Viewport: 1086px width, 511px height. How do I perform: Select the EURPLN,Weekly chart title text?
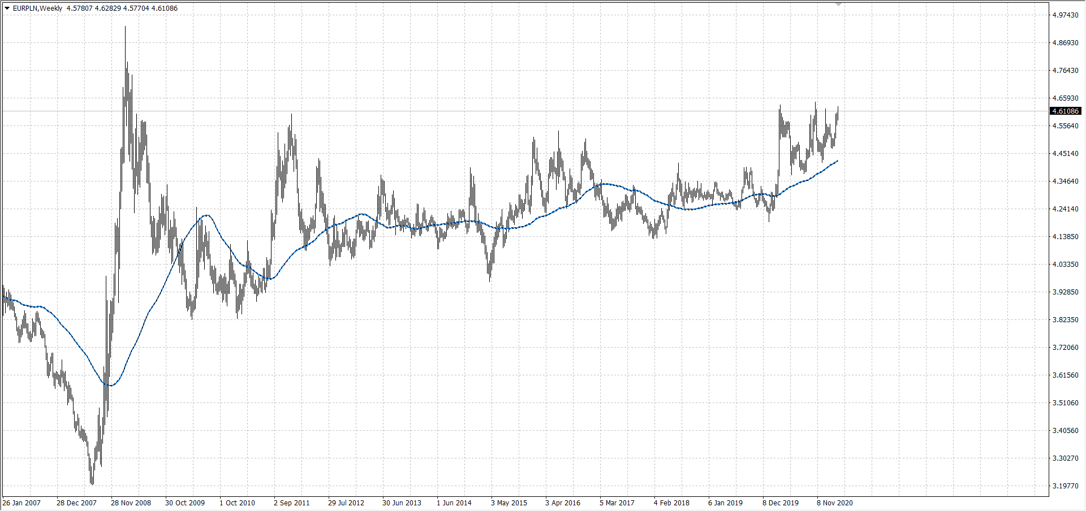click(x=37, y=8)
